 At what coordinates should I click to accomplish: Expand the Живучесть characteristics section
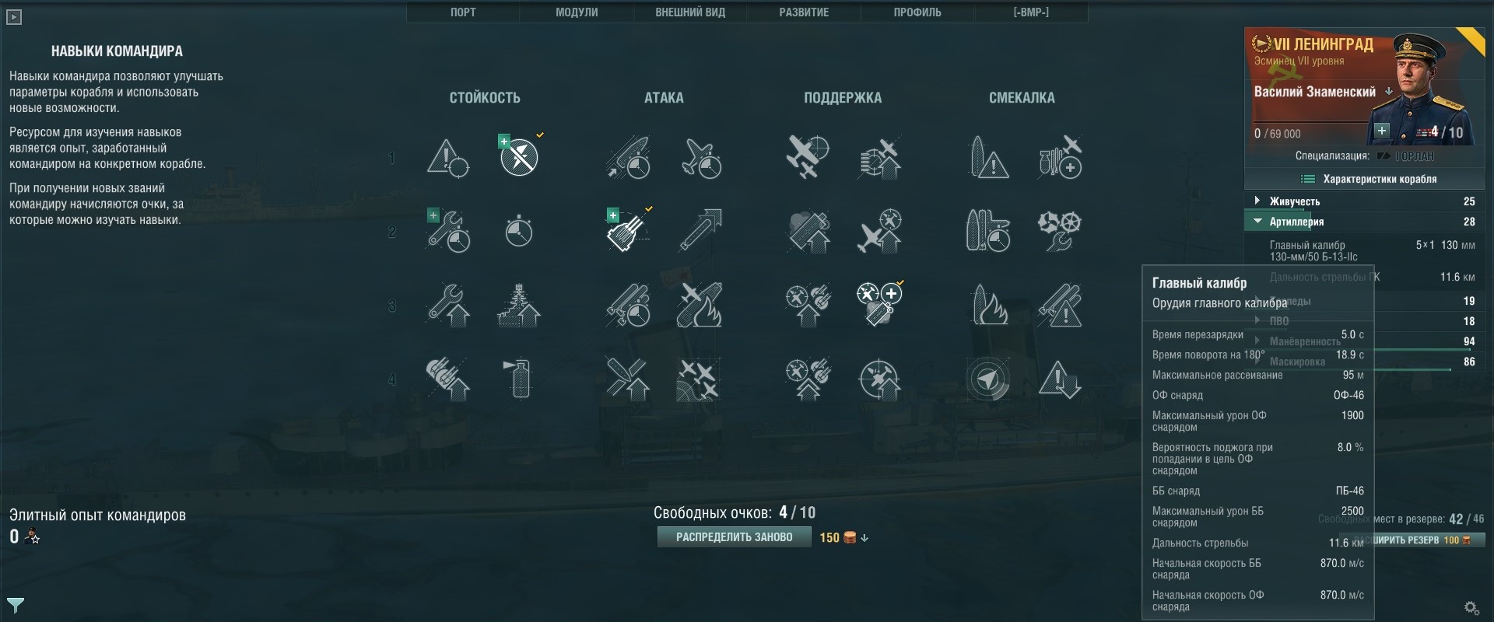point(1365,201)
